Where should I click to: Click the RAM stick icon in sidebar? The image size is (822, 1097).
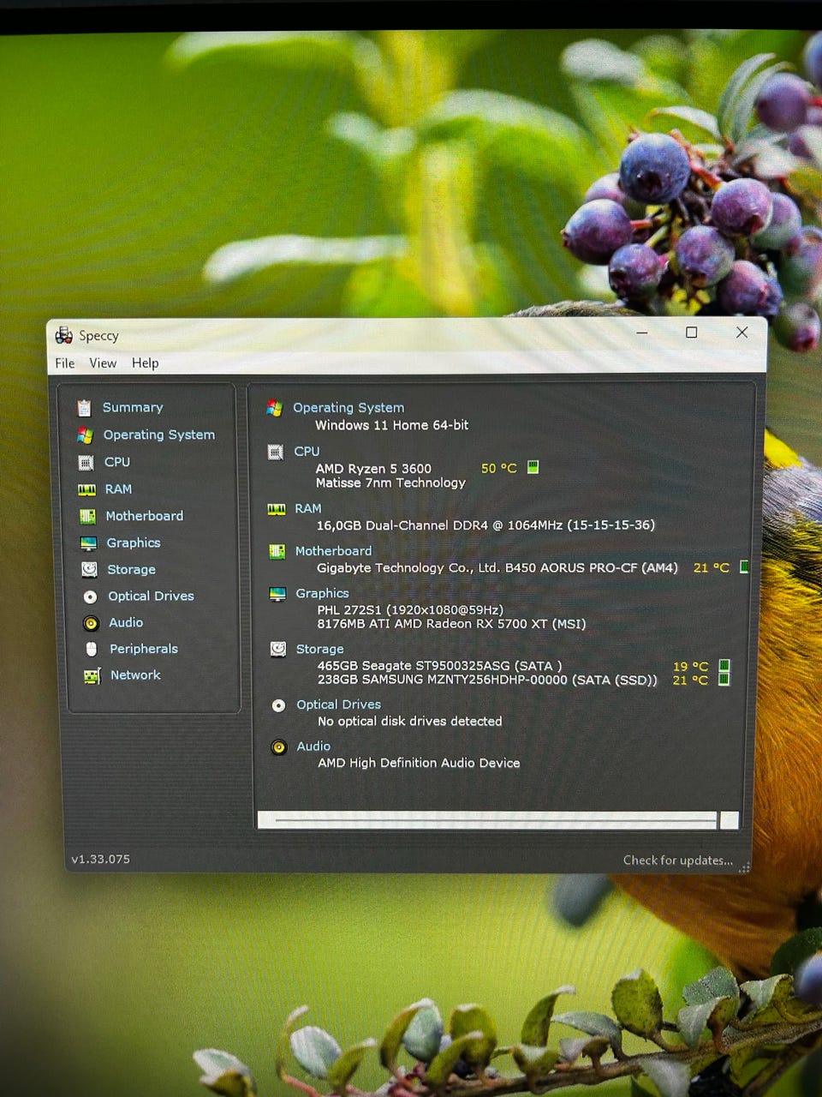point(86,489)
